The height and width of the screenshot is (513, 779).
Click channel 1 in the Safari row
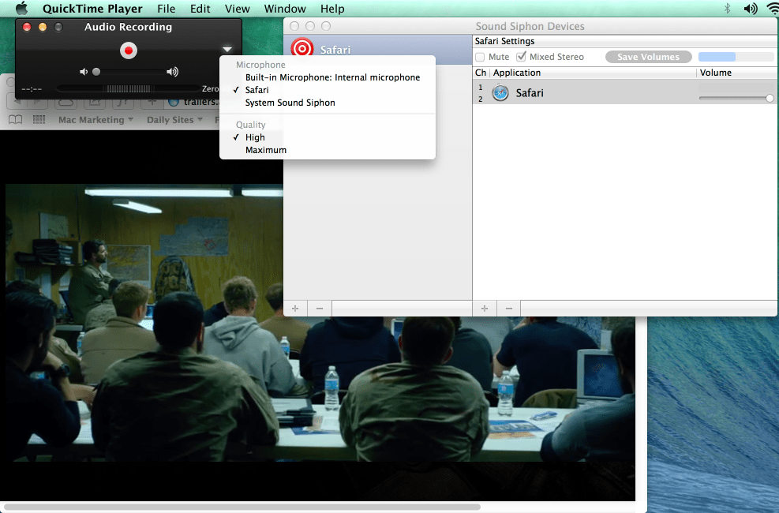481,88
